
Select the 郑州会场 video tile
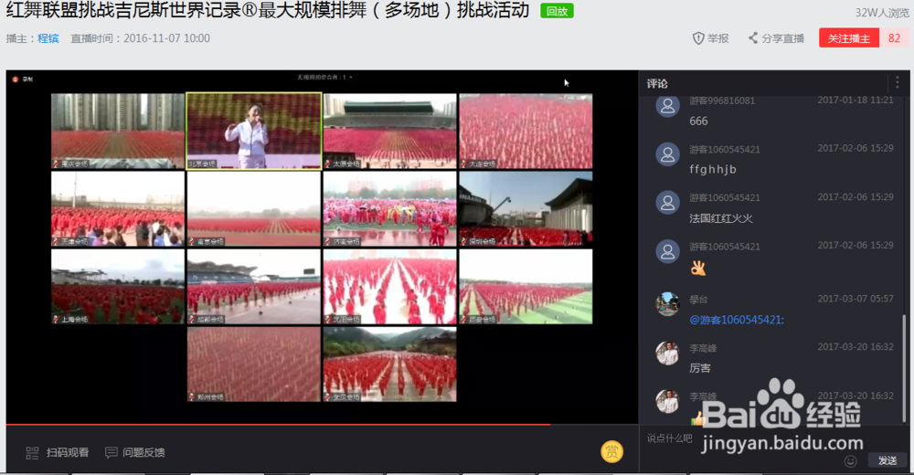tap(253, 364)
